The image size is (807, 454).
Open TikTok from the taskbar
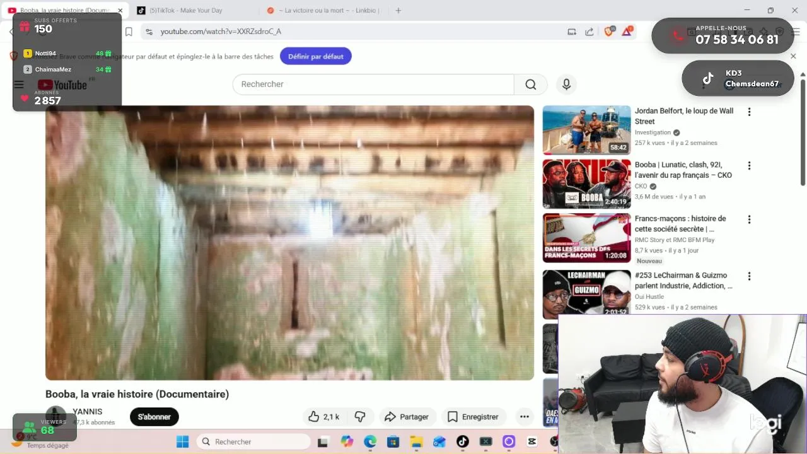pos(463,441)
